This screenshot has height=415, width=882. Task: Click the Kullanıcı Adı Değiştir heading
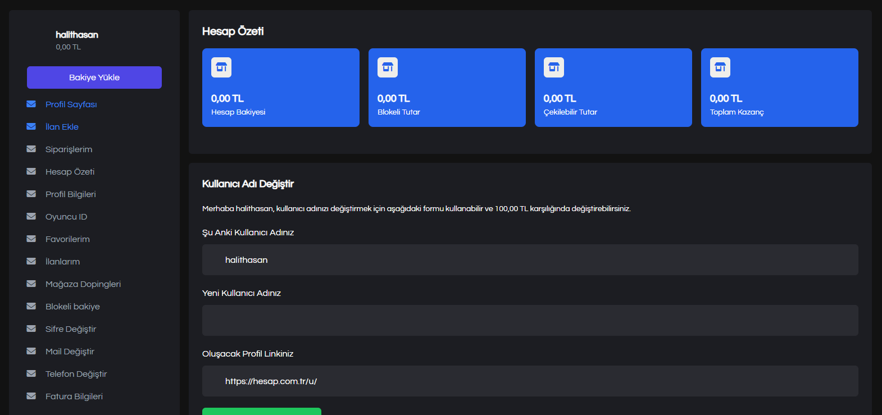coord(248,184)
